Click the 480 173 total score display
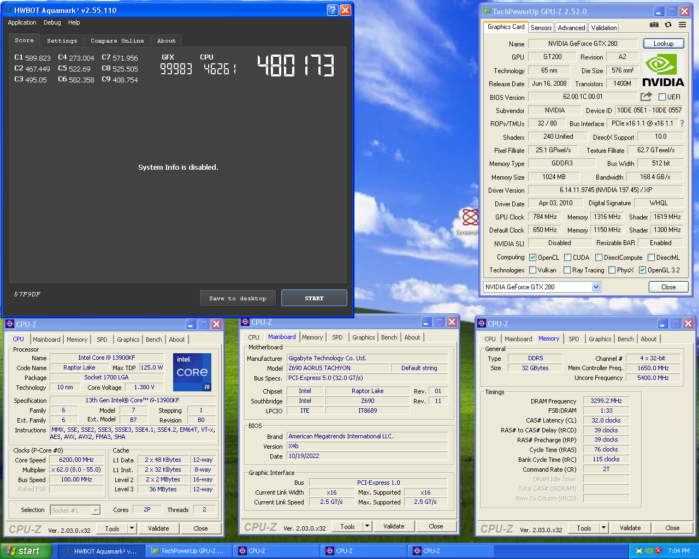The width and height of the screenshot is (699, 559). tap(295, 66)
